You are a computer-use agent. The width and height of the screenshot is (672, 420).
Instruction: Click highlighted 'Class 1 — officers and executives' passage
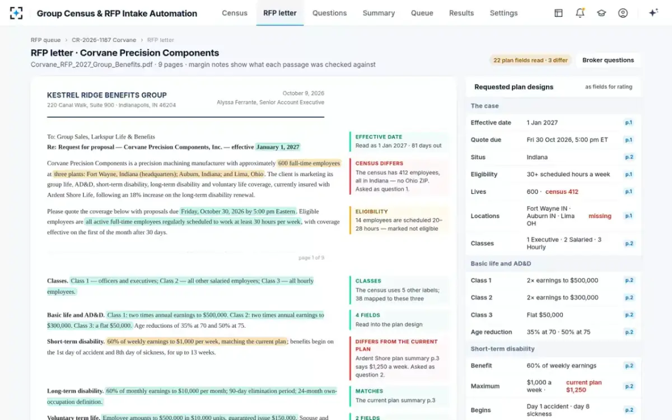click(180, 286)
